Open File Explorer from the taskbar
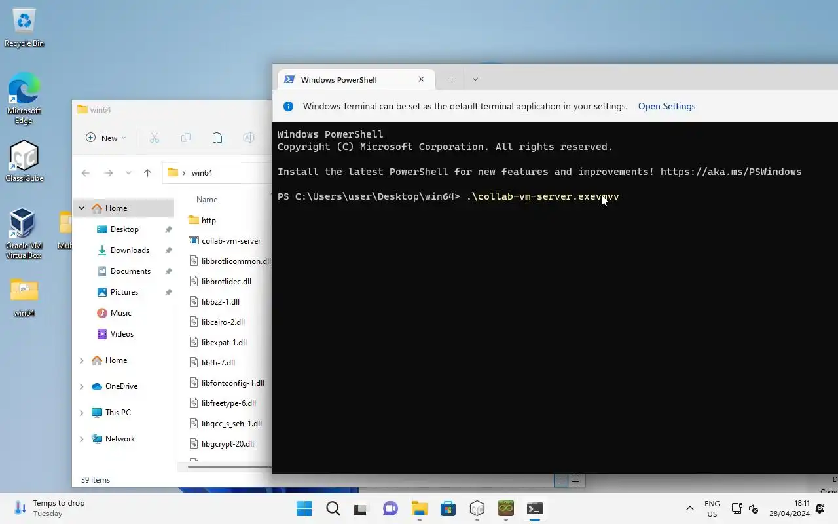This screenshot has width=838, height=524. (x=419, y=509)
